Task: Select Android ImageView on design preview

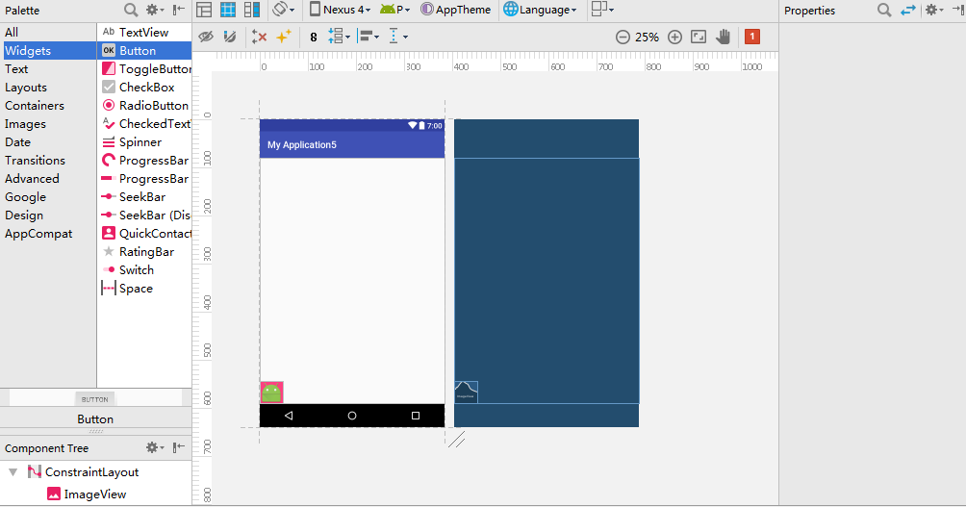Action: pos(271,393)
